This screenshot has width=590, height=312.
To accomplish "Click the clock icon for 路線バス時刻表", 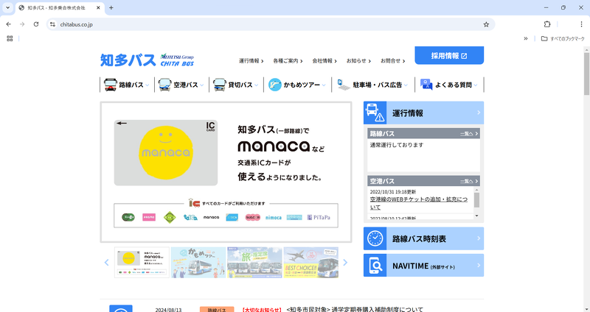I will 375,238.
